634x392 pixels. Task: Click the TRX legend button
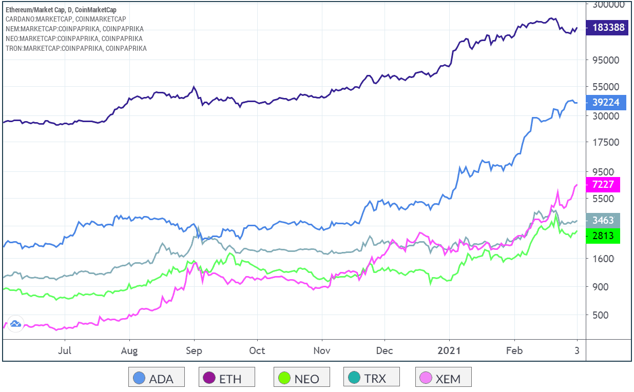[372, 378]
